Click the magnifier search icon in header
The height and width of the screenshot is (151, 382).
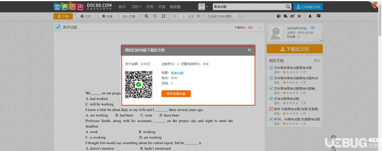pyautogui.click(x=288, y=7)
